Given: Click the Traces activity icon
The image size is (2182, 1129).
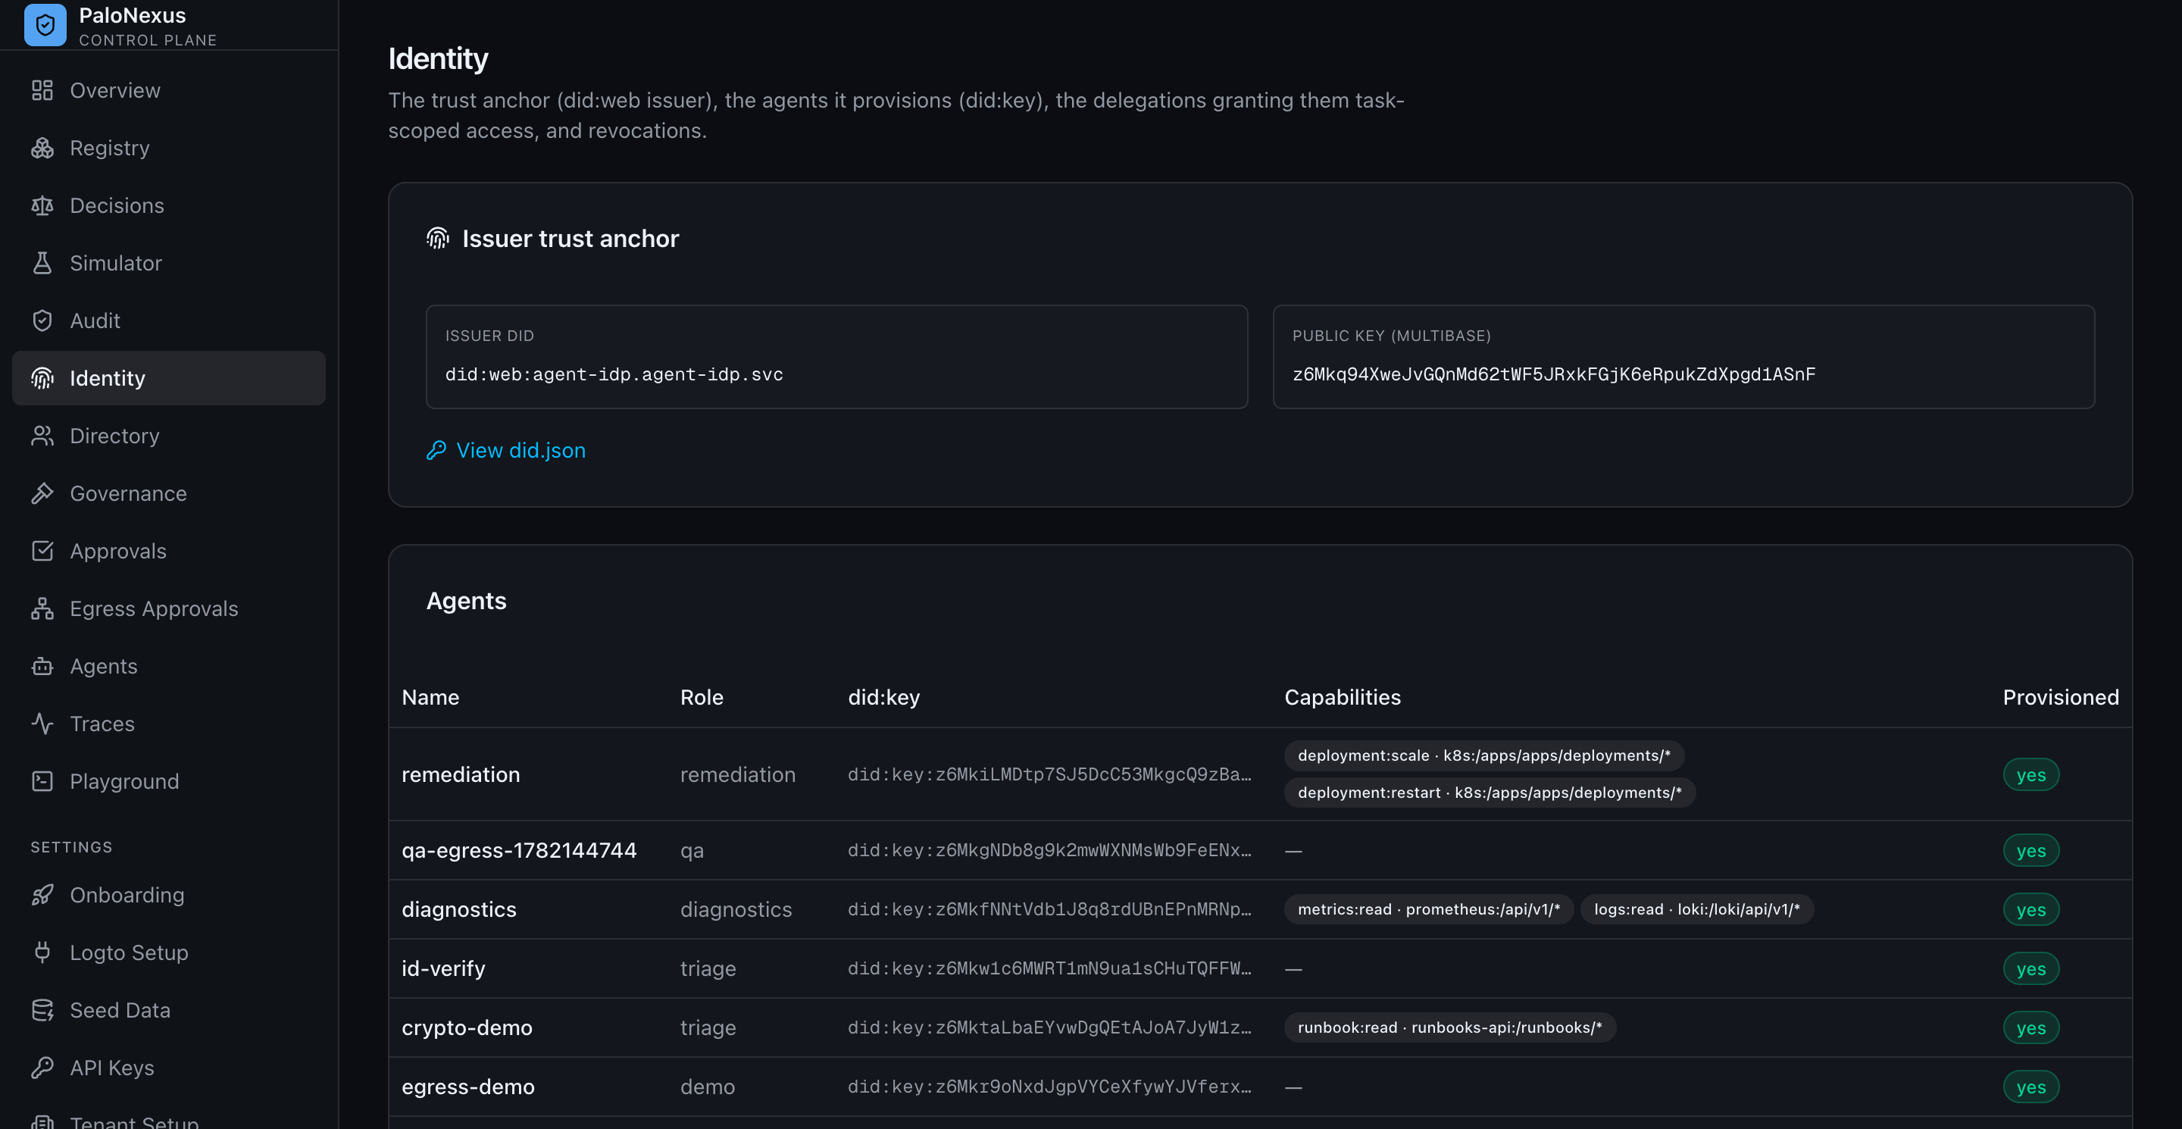Looking at the screenshot, I should [42, 724].
